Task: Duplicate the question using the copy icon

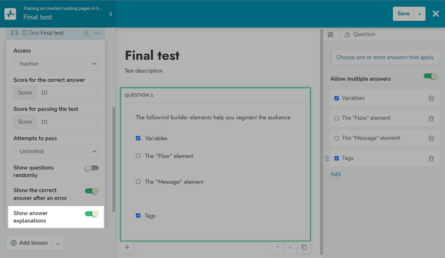Action: pos(304,247)
